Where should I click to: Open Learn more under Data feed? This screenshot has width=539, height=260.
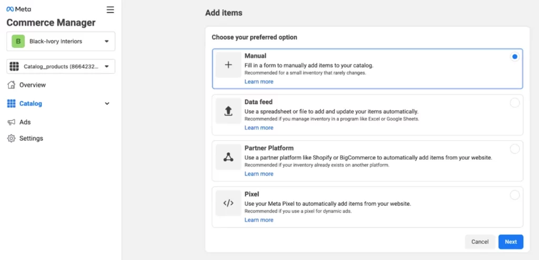pyautogui.click(x=259, y=128)
